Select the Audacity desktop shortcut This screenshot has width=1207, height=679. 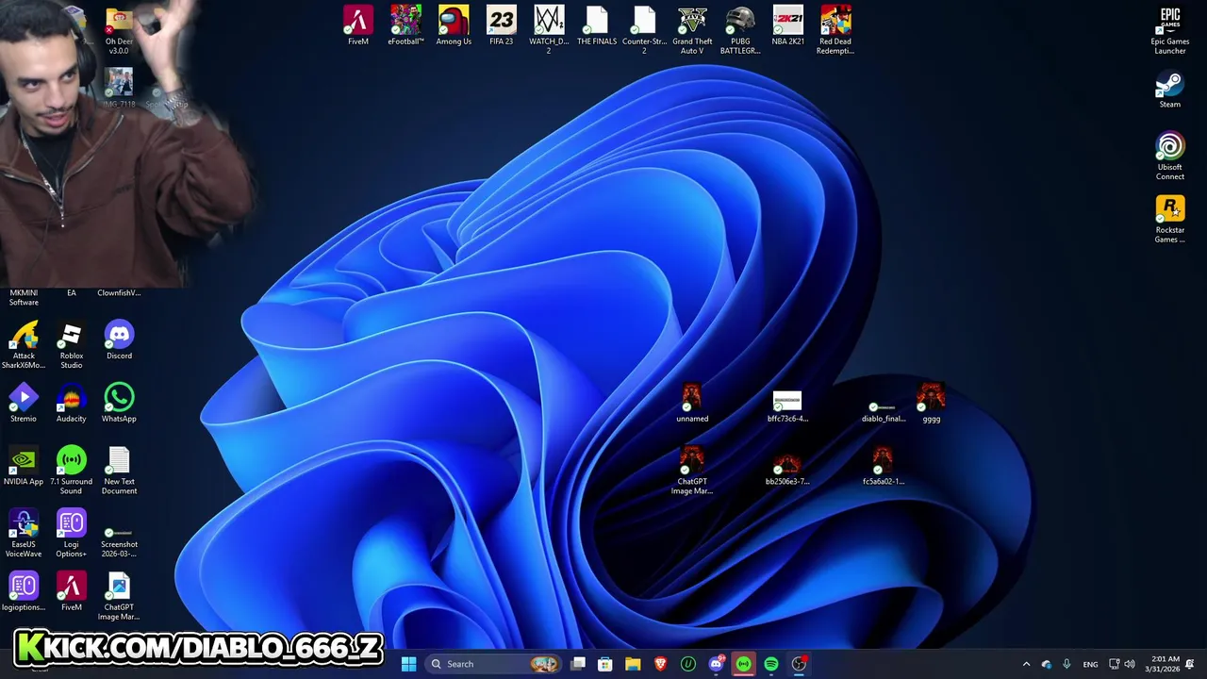(x=71, y=404)
